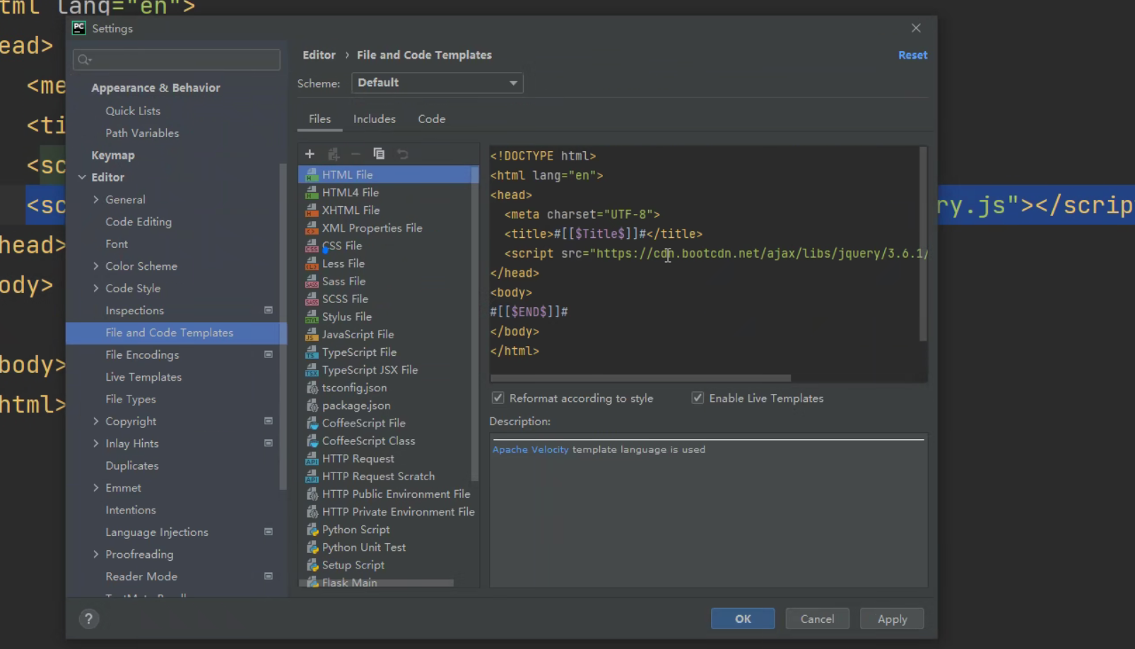Image resolution: width=1135 pixels, height=649 pixels.
Task: Switch to the Code tab
Action: [432, 119]
